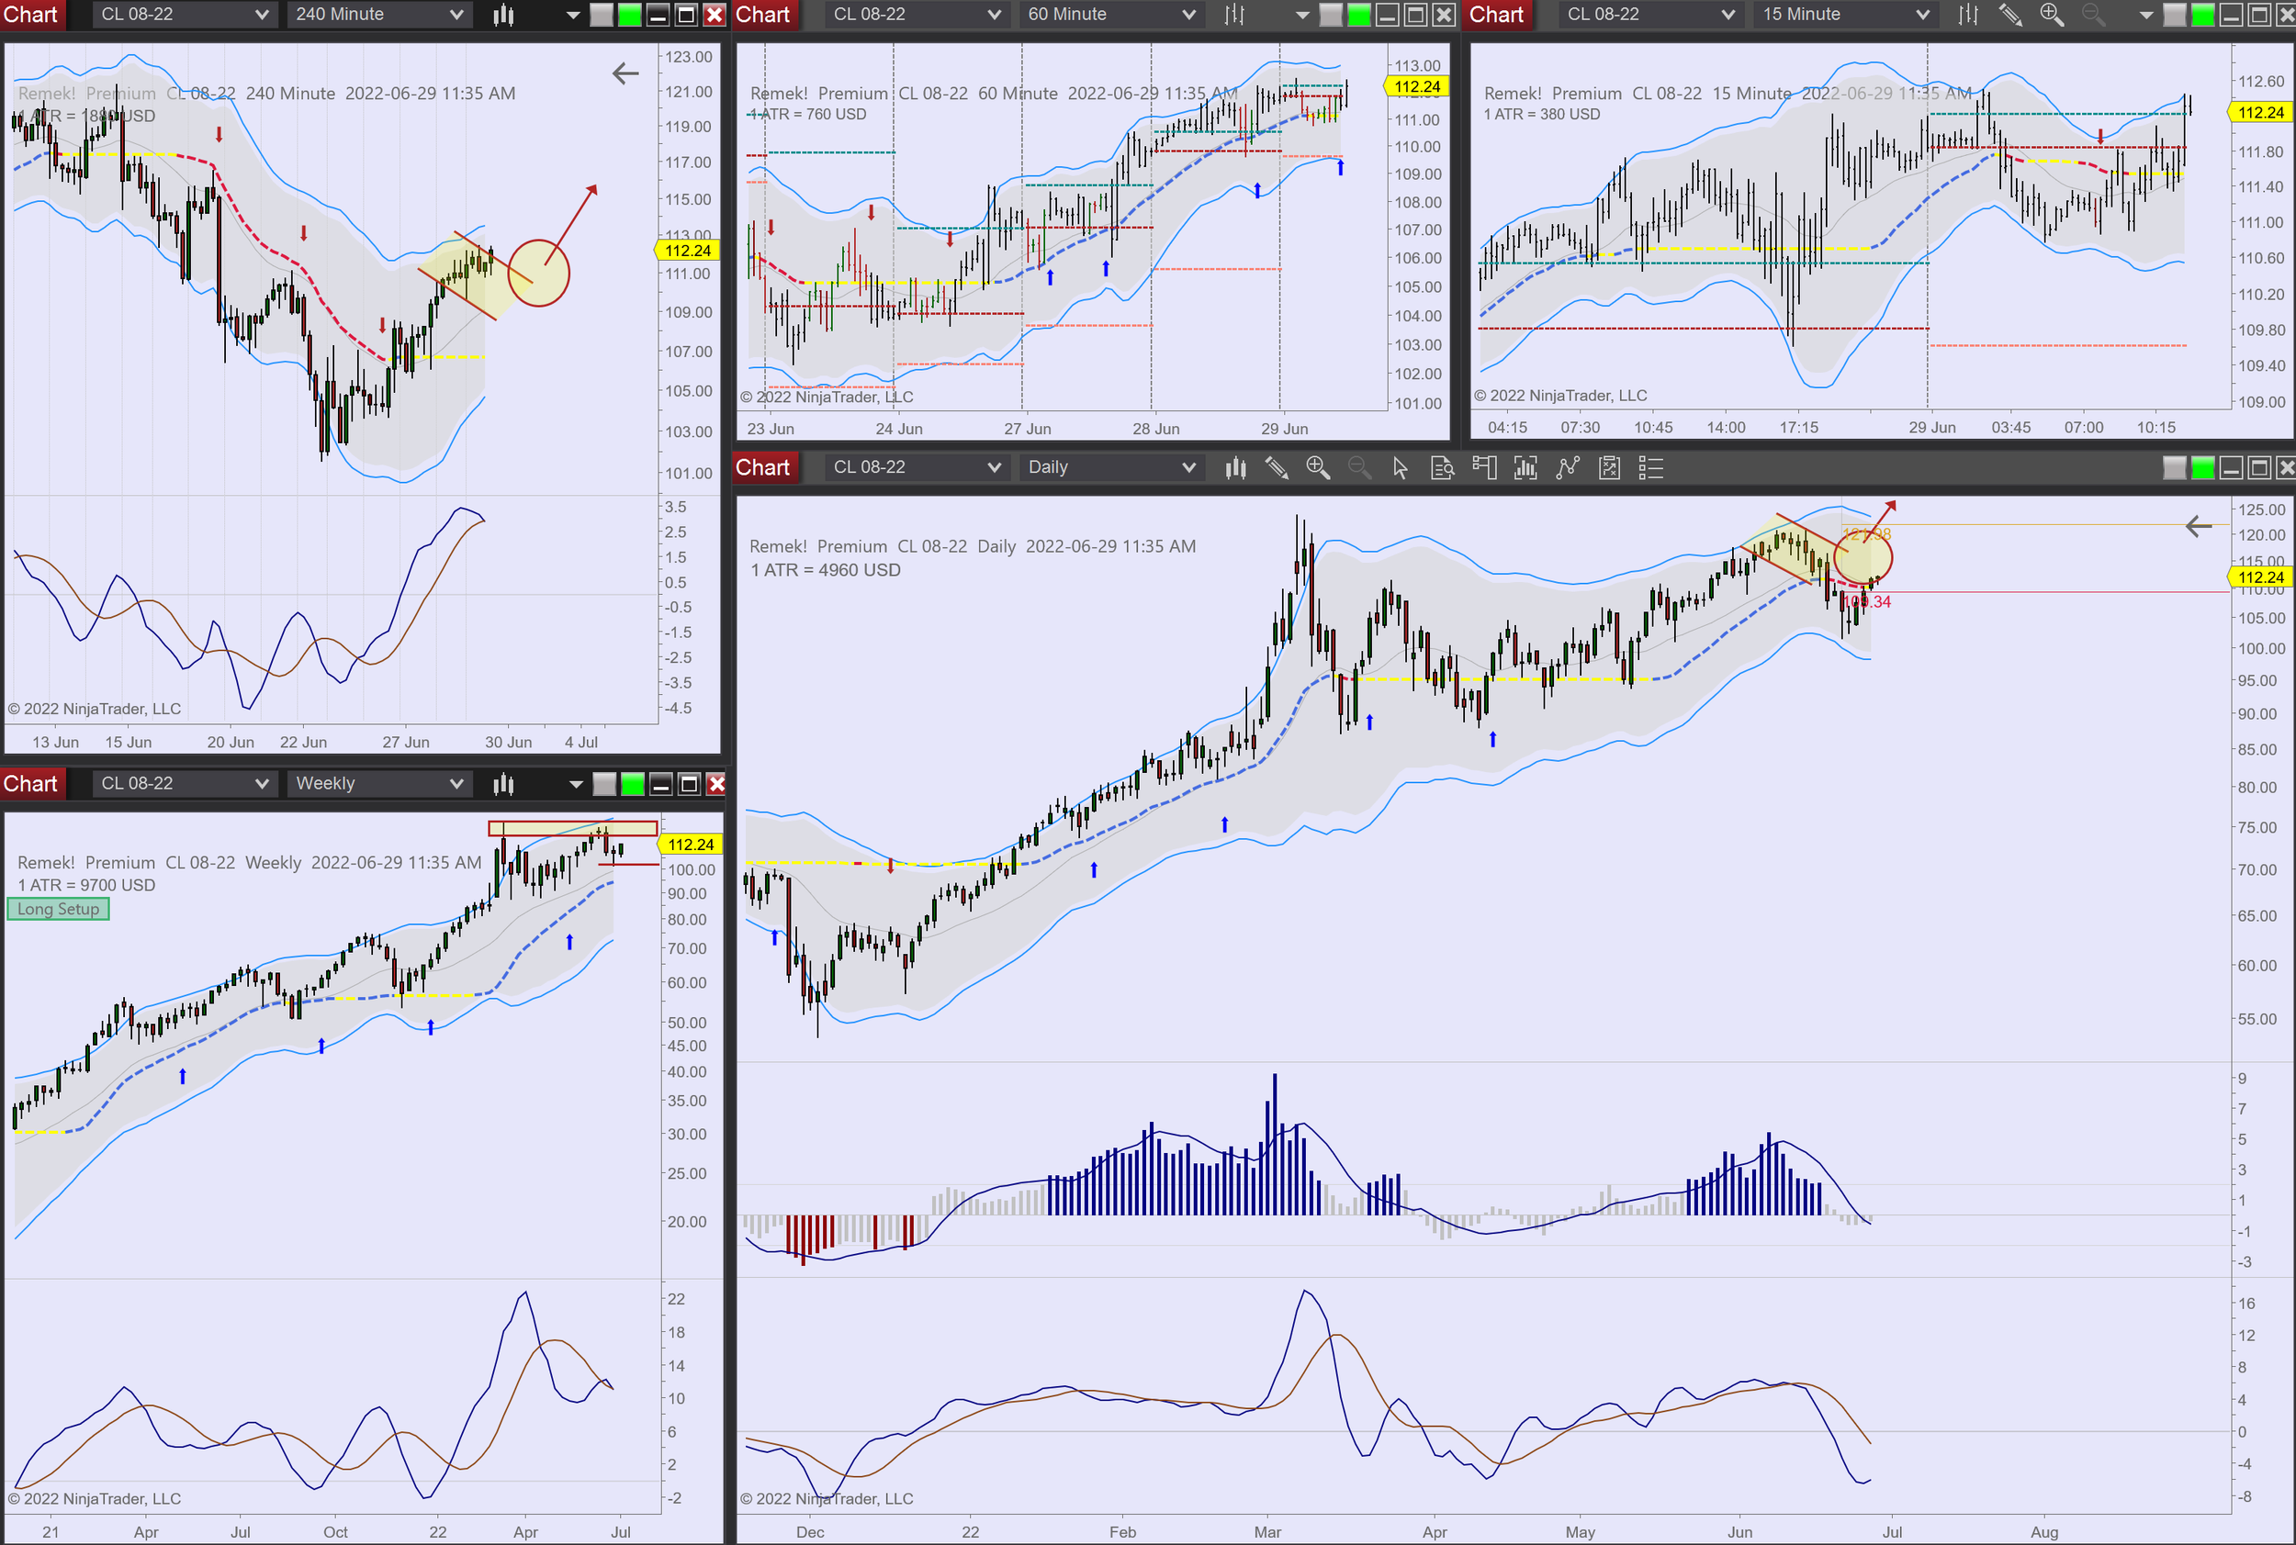Click zoom in icon on 15 Minute chart
Screen dimensions: 2296x1545
[2052, 15]
